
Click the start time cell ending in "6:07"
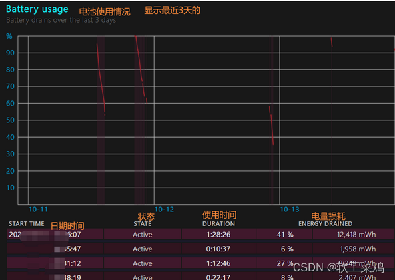(x=55, y=235)
